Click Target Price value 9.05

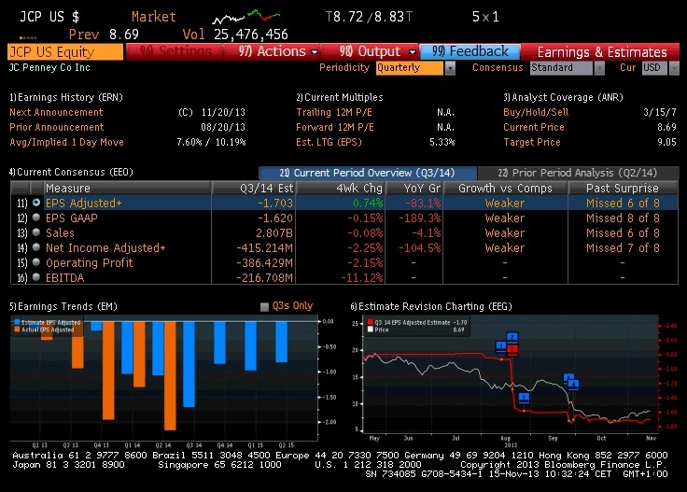tap(666, 142)
